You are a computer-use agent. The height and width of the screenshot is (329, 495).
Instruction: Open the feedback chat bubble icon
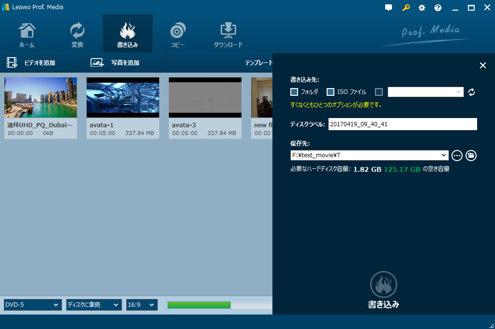click(x=389, y=8)
